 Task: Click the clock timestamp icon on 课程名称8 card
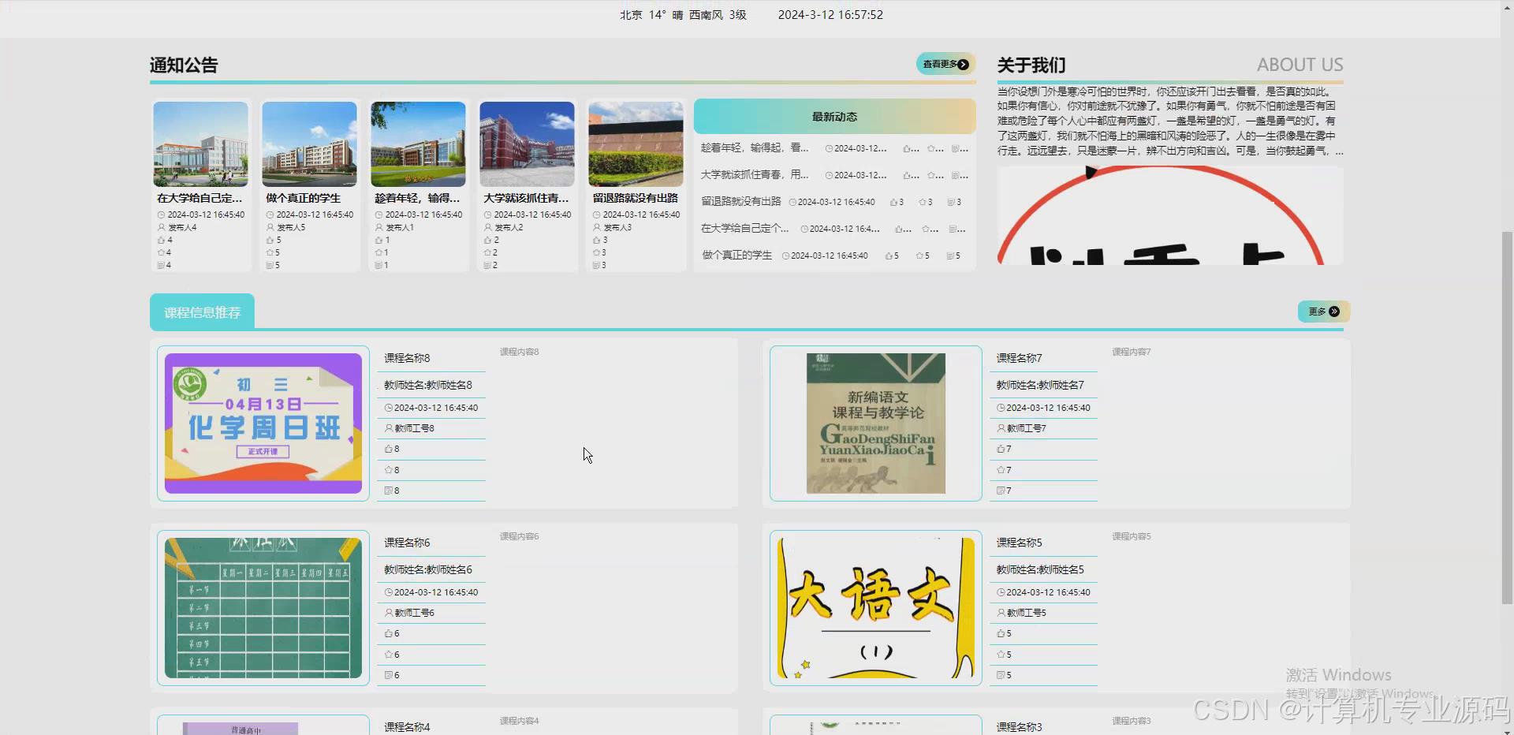pyautogui.click(x=389, y=407)
